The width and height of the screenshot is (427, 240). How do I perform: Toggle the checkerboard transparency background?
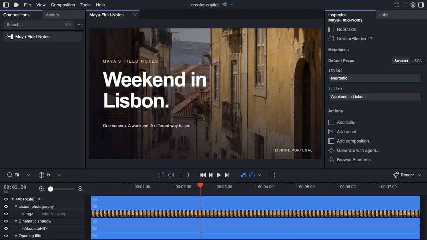tap(243, 175)
